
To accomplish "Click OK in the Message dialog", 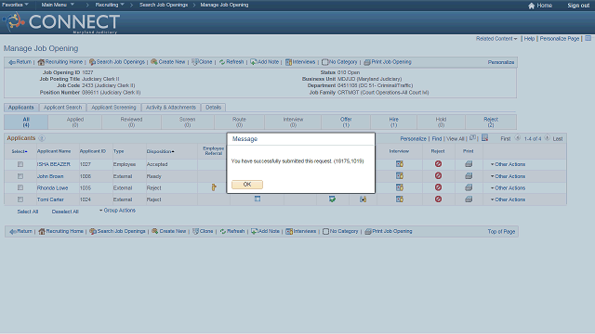I will [247, 185].
